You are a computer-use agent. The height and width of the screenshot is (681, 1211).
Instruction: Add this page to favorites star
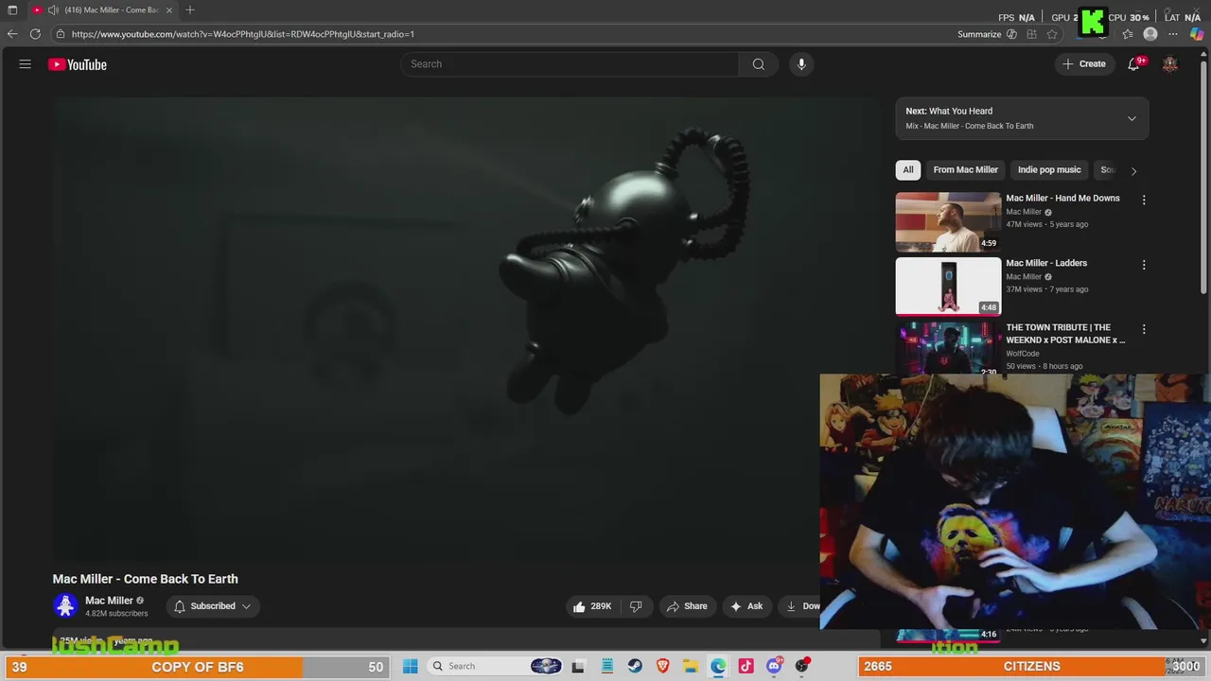click(x=1052, y=34)
